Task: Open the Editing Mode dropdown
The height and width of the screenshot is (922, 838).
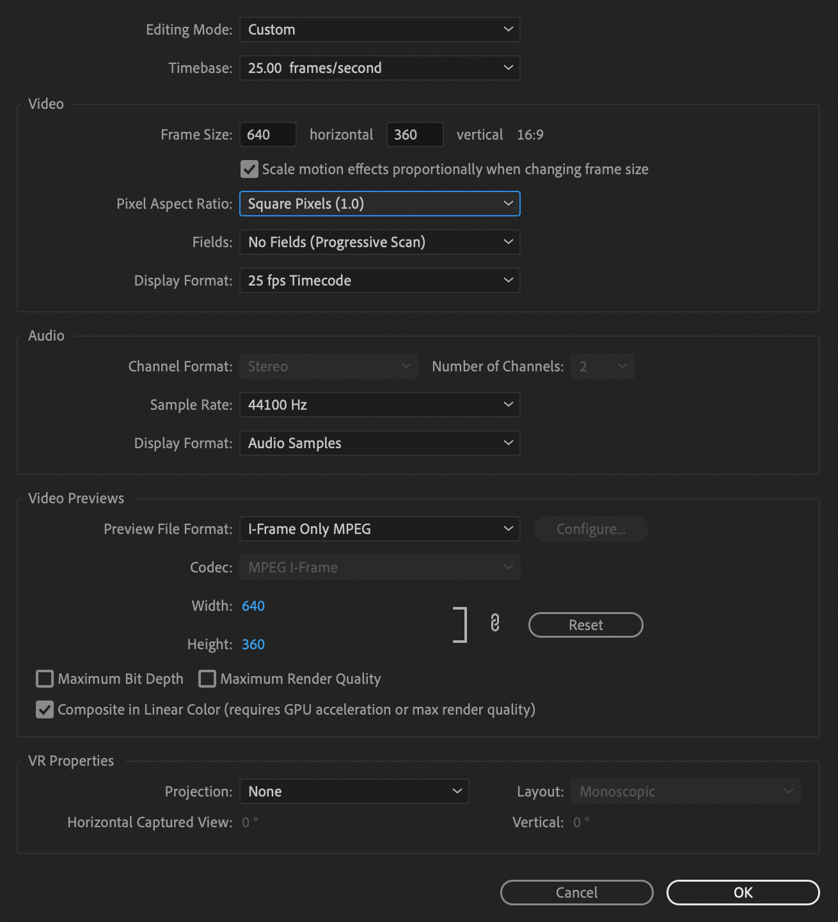Action: pos(379,29)
